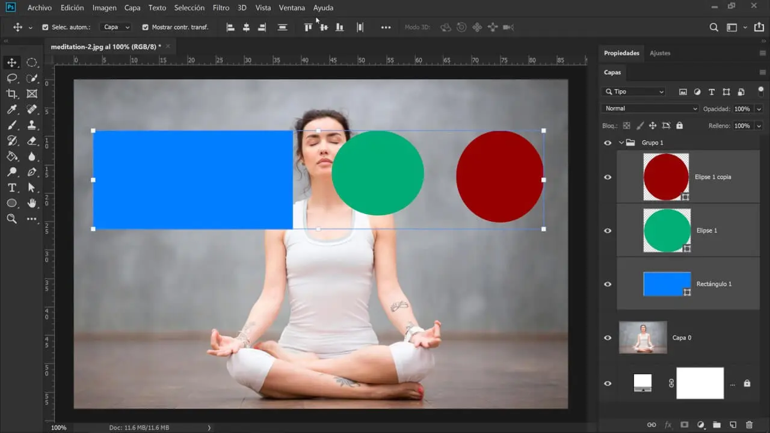Click the create new layer icon
770x433 pixels.
(x=733, y=425)
